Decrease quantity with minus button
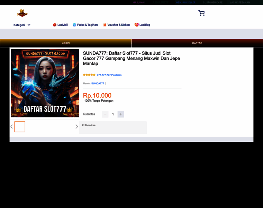 (x=105, y=114)
